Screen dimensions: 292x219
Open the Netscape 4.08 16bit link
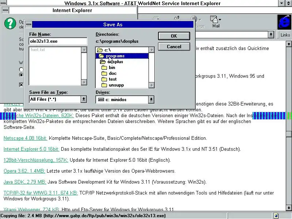coord(25,138)
